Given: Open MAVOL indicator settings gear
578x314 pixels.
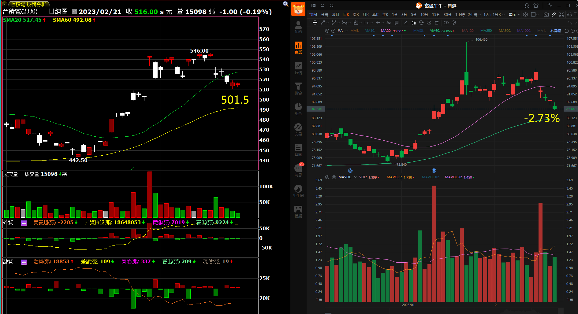Looking at the screenshot, I should pyautogui.click(x=327, y=177).
